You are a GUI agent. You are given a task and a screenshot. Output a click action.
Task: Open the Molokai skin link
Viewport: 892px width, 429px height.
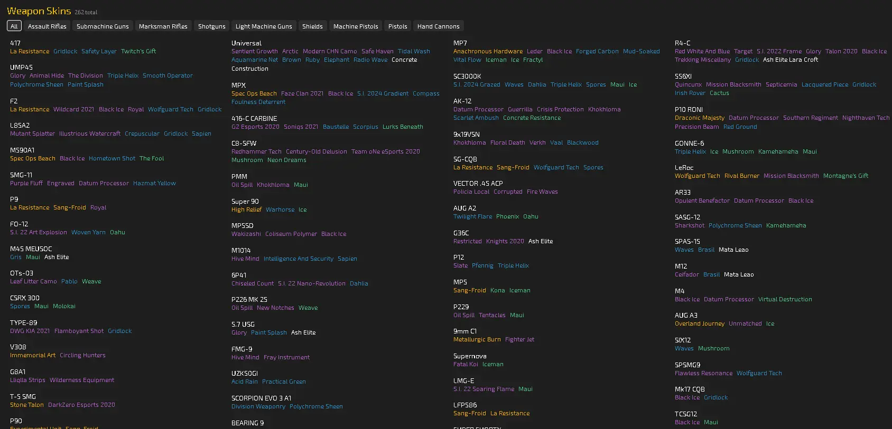[64, 306]
